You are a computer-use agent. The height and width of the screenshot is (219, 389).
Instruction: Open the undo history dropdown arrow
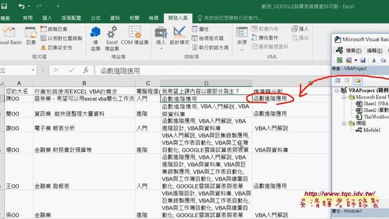click(29, 6)
